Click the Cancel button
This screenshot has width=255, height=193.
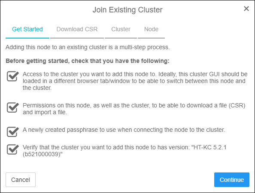21,180
